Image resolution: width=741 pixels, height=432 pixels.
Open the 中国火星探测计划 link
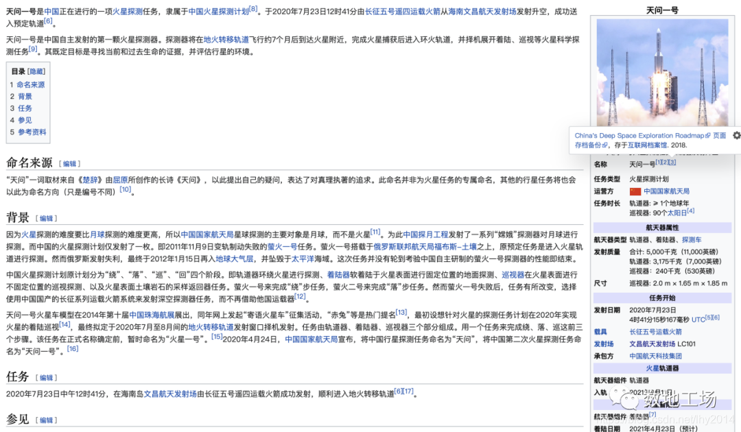point(218,12)
